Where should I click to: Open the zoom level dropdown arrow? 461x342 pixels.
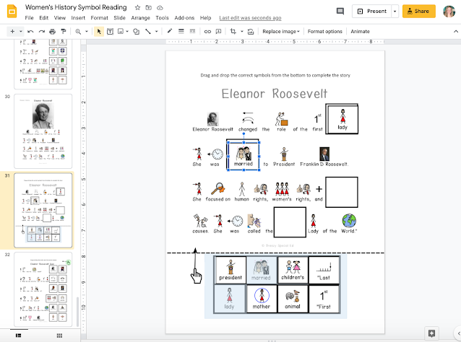click(x=87, y=32)
